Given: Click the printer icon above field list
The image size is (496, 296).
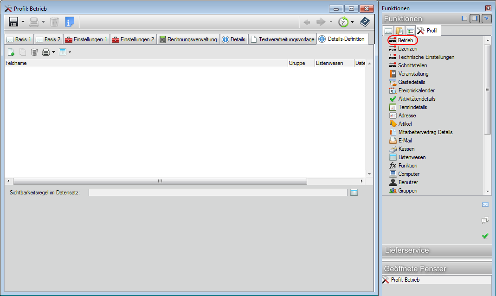Looking at the screenshot, I should [46, 52].
